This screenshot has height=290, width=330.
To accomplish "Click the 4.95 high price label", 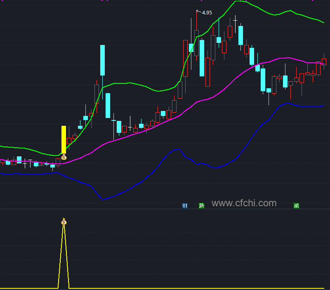I will pyautogui.click(x=207, y=13).
